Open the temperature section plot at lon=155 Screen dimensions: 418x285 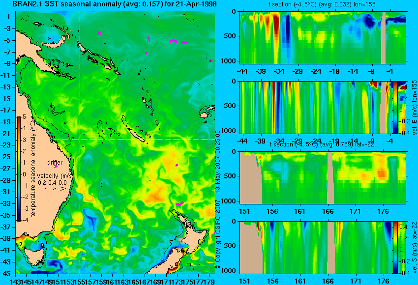point(323,37)
